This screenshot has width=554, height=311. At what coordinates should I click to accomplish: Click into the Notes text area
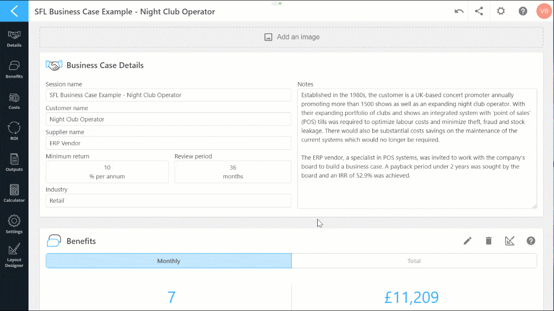pyautogui.click(x=417, y=149)
